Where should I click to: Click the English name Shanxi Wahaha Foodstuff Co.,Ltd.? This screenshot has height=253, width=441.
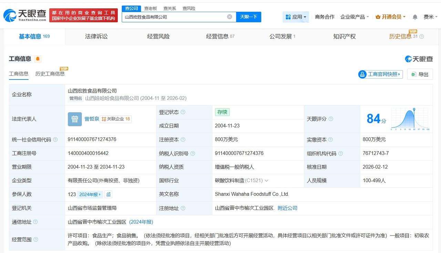252,194
